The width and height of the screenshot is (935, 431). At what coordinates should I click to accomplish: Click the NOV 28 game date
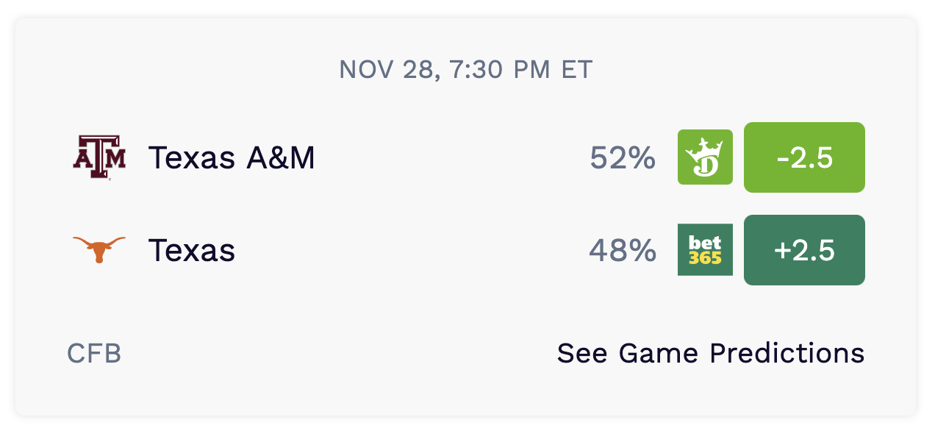[x=386, y=70]
